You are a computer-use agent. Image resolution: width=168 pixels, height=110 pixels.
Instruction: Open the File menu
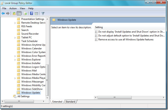click(x=4, y=8)
